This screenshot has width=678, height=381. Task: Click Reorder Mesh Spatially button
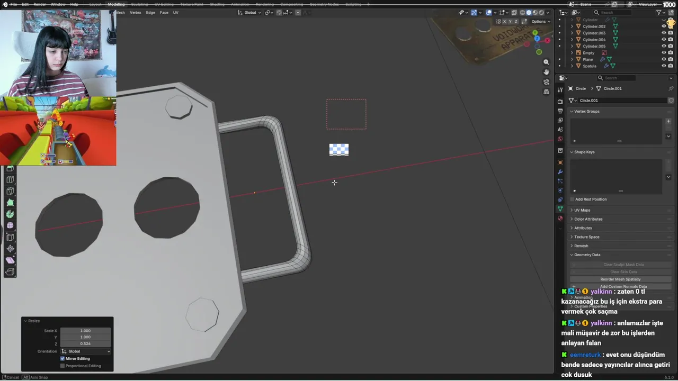tap(620, 279)
